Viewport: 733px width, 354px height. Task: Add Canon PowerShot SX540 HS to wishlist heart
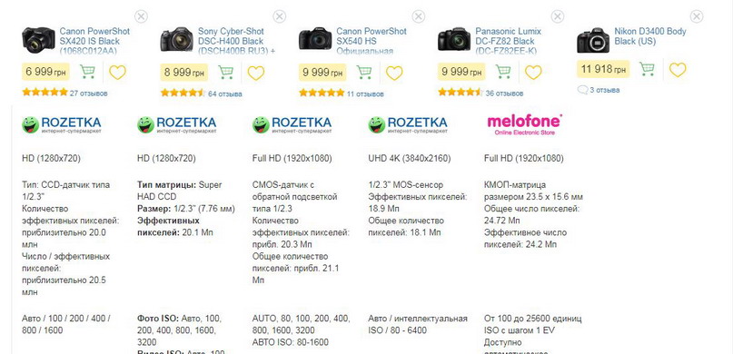394,73
